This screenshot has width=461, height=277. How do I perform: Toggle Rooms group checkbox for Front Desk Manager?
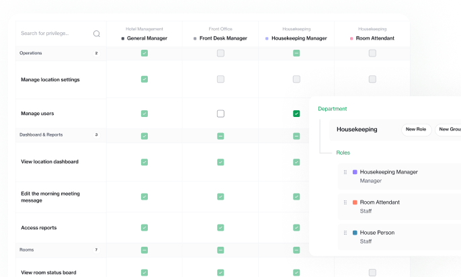[220, 250]
